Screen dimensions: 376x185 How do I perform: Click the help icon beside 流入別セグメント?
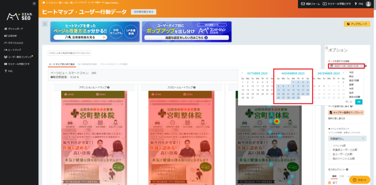(x=347, y=170)
